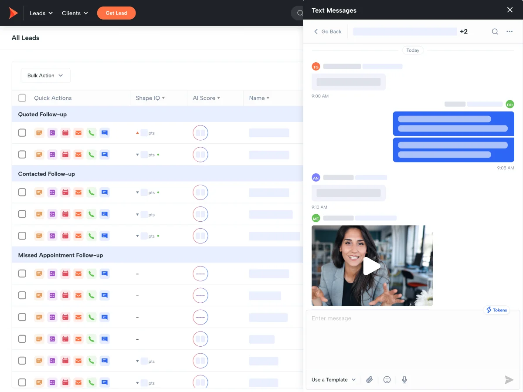Click the Quick Actions column header
523x392 pixels.
point(53,98)
